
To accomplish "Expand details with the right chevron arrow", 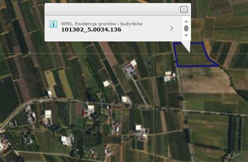I will (172, 28).
